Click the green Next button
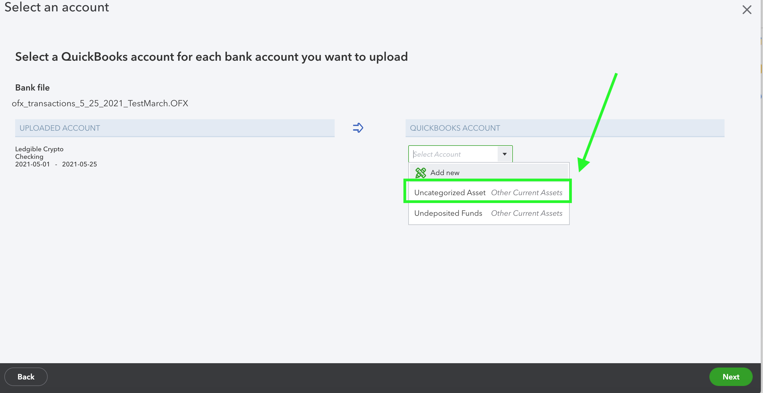Image resolution: width=763 pixels, height=393 pixels. [731, 377]
